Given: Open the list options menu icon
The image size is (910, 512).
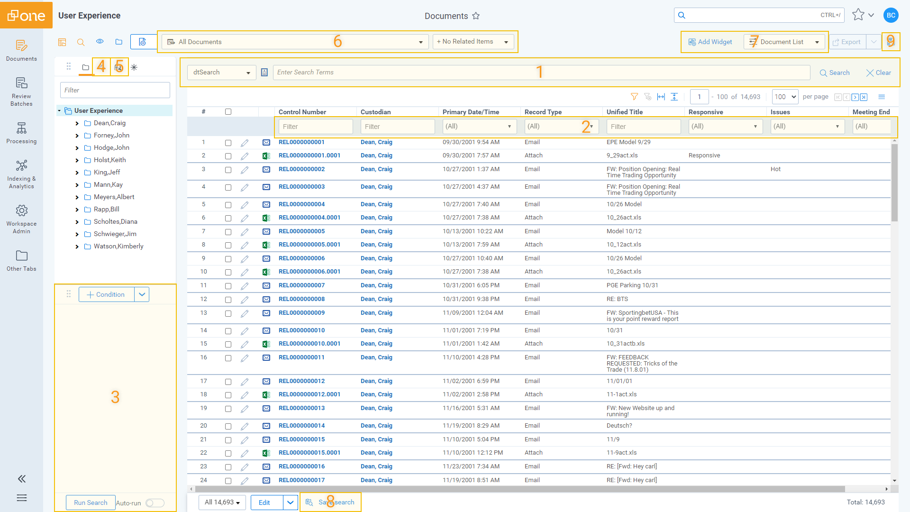Looking at the screenshot, I should [882, 97].
